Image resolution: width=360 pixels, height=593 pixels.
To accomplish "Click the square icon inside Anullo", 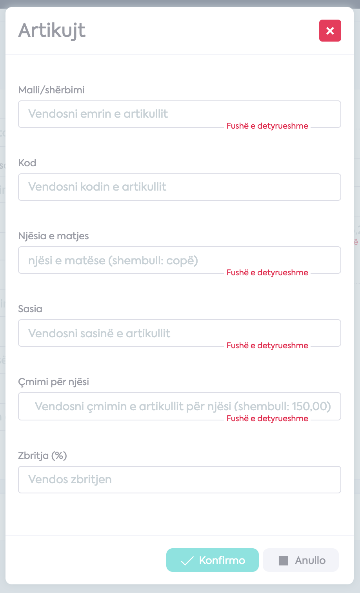I will pos(284,560).
